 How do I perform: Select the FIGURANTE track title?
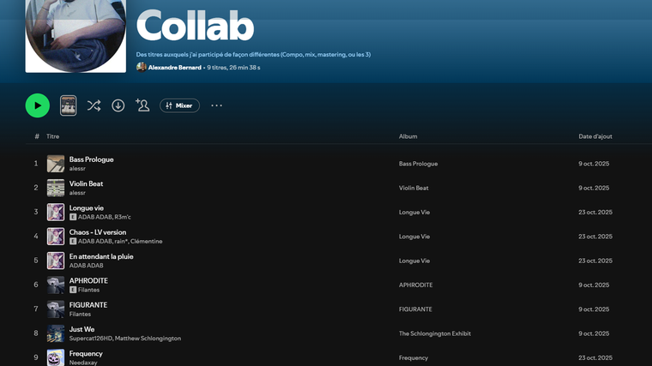[x=88, y=305]
